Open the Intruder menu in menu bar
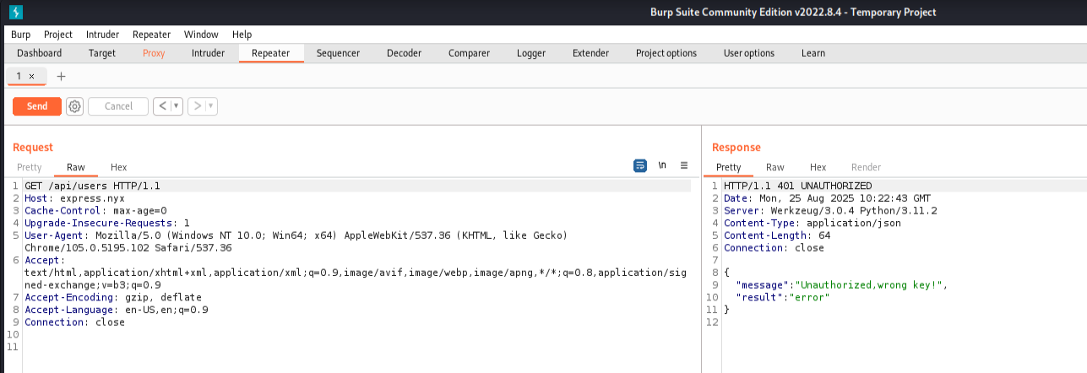This screenshot has width=1087, height=373. pos(102,35)
